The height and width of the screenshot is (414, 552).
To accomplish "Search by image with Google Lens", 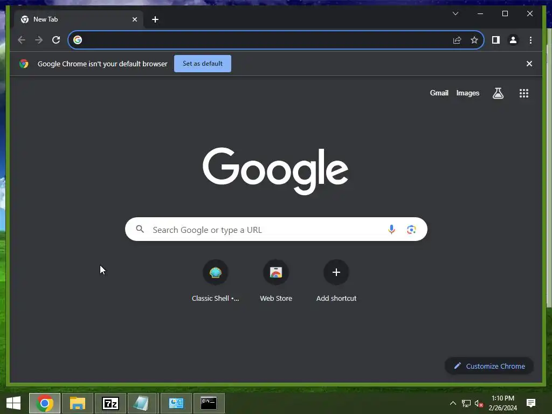I will point(411,230).
